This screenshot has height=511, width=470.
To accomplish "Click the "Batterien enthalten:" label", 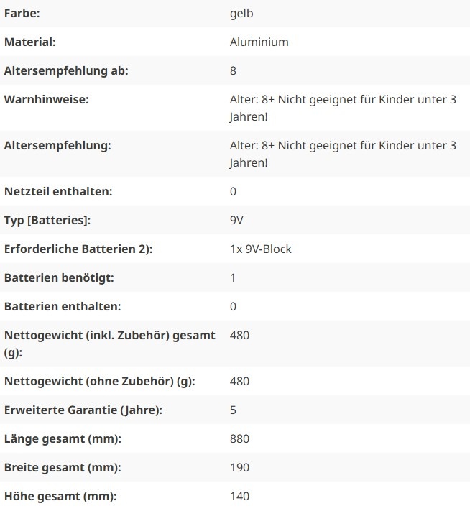I will pos(63,306).
